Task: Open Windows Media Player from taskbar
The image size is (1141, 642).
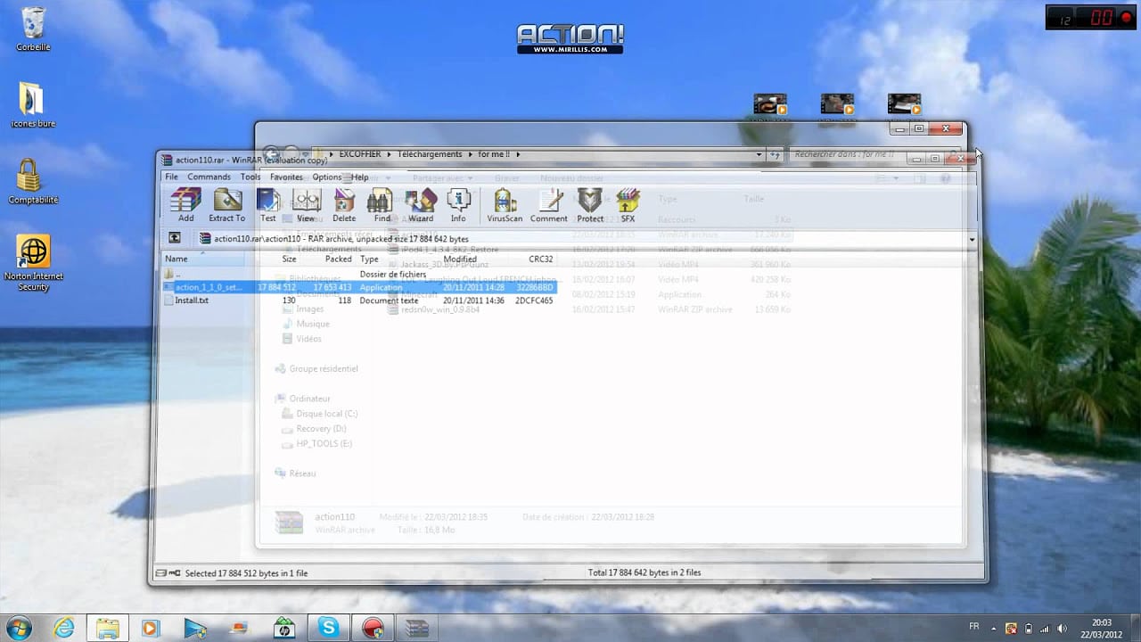Action: [x=150, y=628]
